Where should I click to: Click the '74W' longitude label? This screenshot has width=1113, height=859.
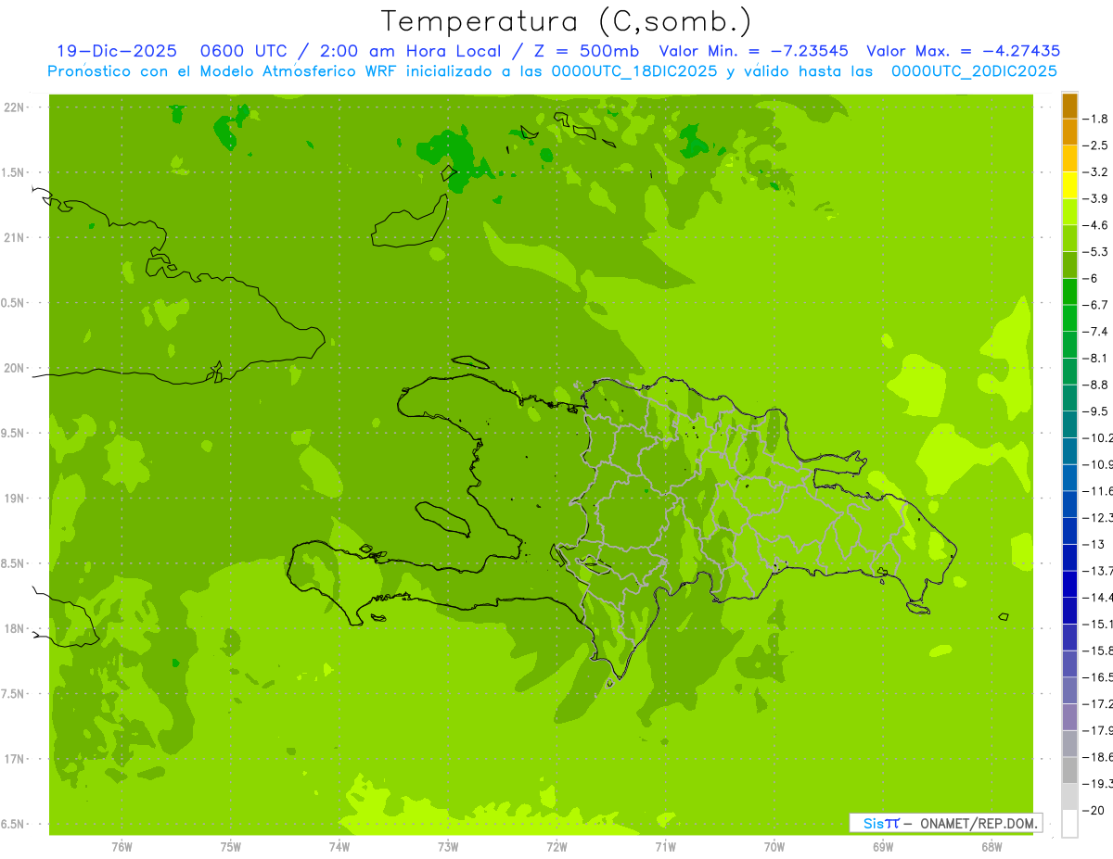(339, 847)
